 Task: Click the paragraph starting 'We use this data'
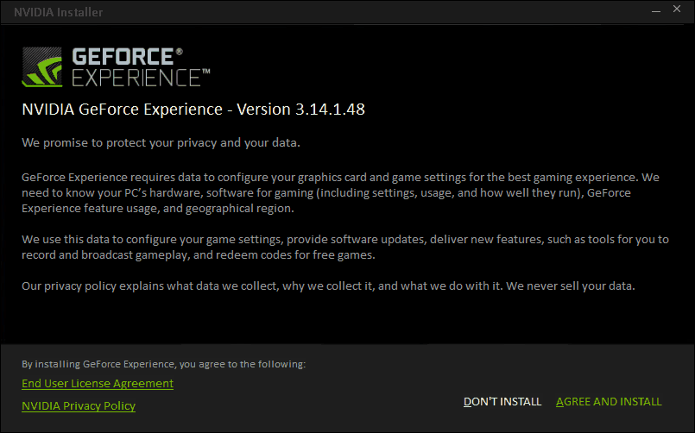[345, 247]
